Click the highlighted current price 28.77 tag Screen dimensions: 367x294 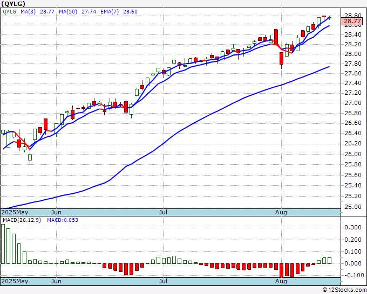click(x=352, y=21)
